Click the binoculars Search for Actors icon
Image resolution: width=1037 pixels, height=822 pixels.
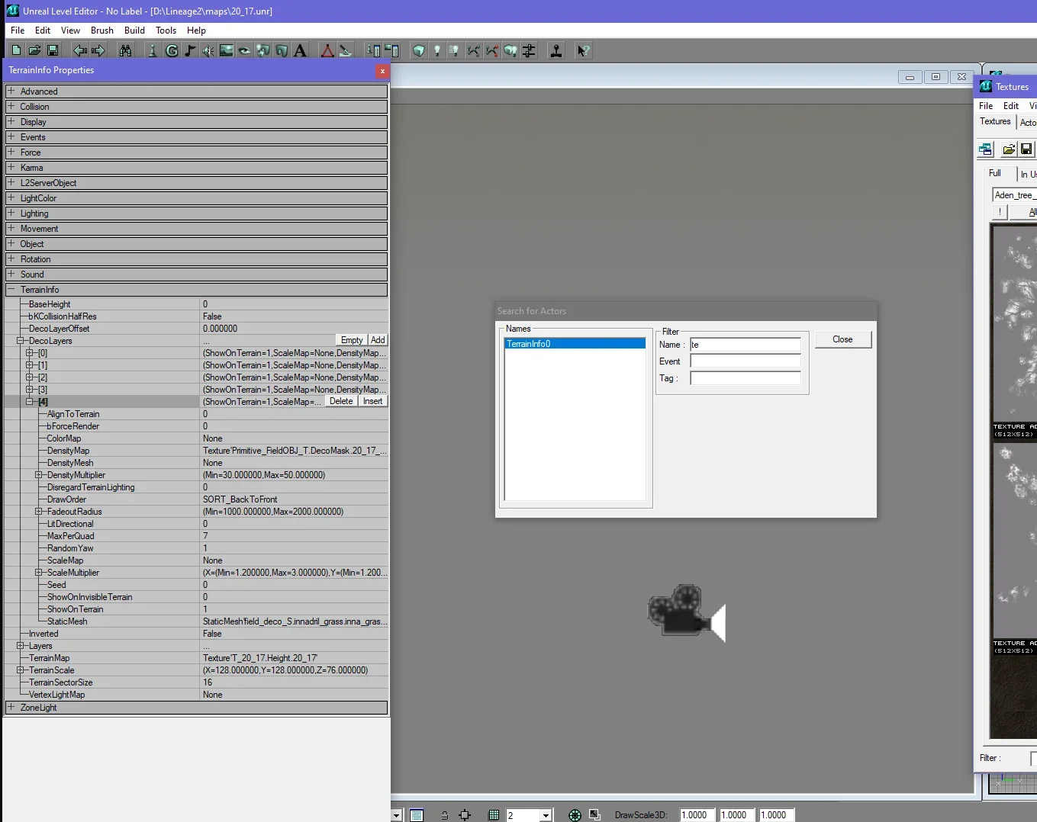[126, 50]
